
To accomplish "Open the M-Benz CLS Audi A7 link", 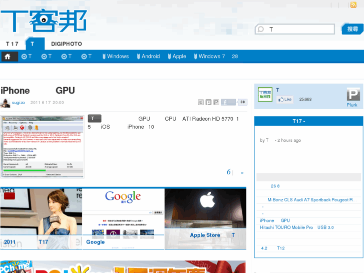I will click(312, 200).
